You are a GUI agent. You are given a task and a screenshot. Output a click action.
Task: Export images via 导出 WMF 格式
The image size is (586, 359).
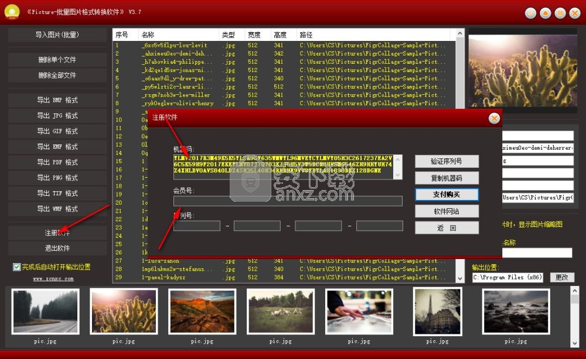(x=57, y=209)
